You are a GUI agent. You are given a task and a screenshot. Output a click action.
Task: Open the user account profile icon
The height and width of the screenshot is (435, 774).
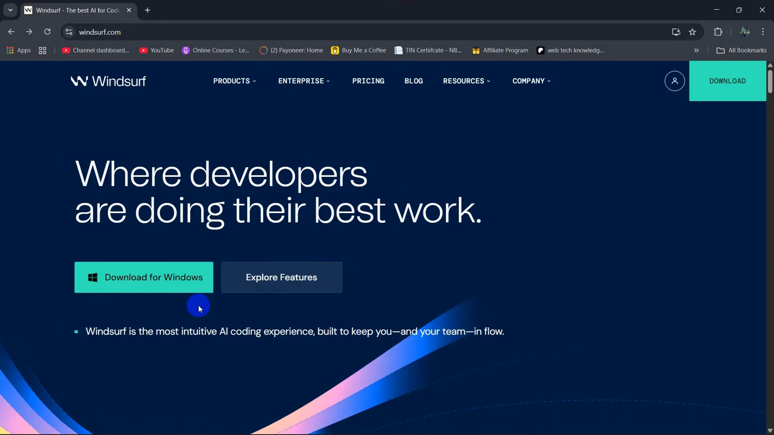pyautogui.click(x=674, y=81)
